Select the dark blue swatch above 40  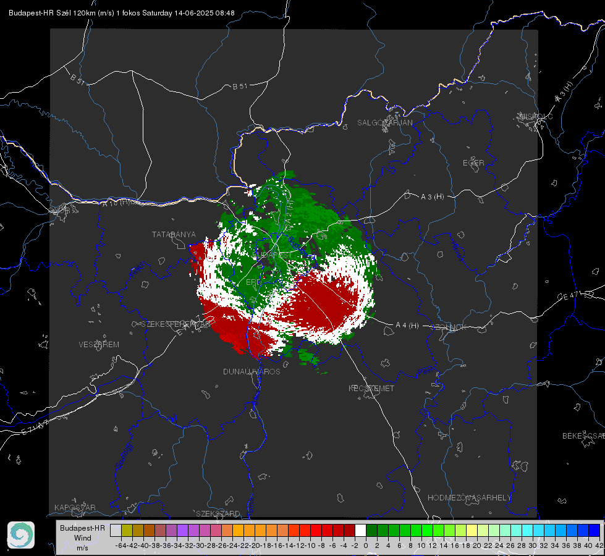594,530
